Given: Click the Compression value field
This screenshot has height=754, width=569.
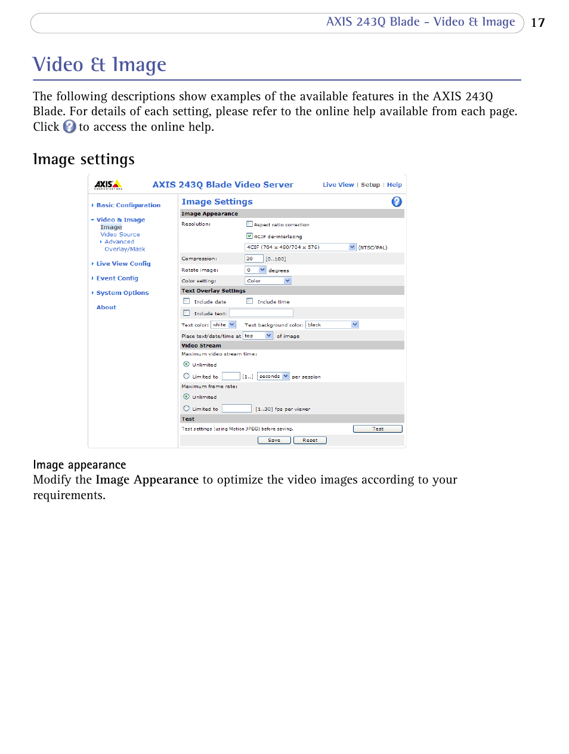Looking at the screenshot, I should (x=254, y=258).
